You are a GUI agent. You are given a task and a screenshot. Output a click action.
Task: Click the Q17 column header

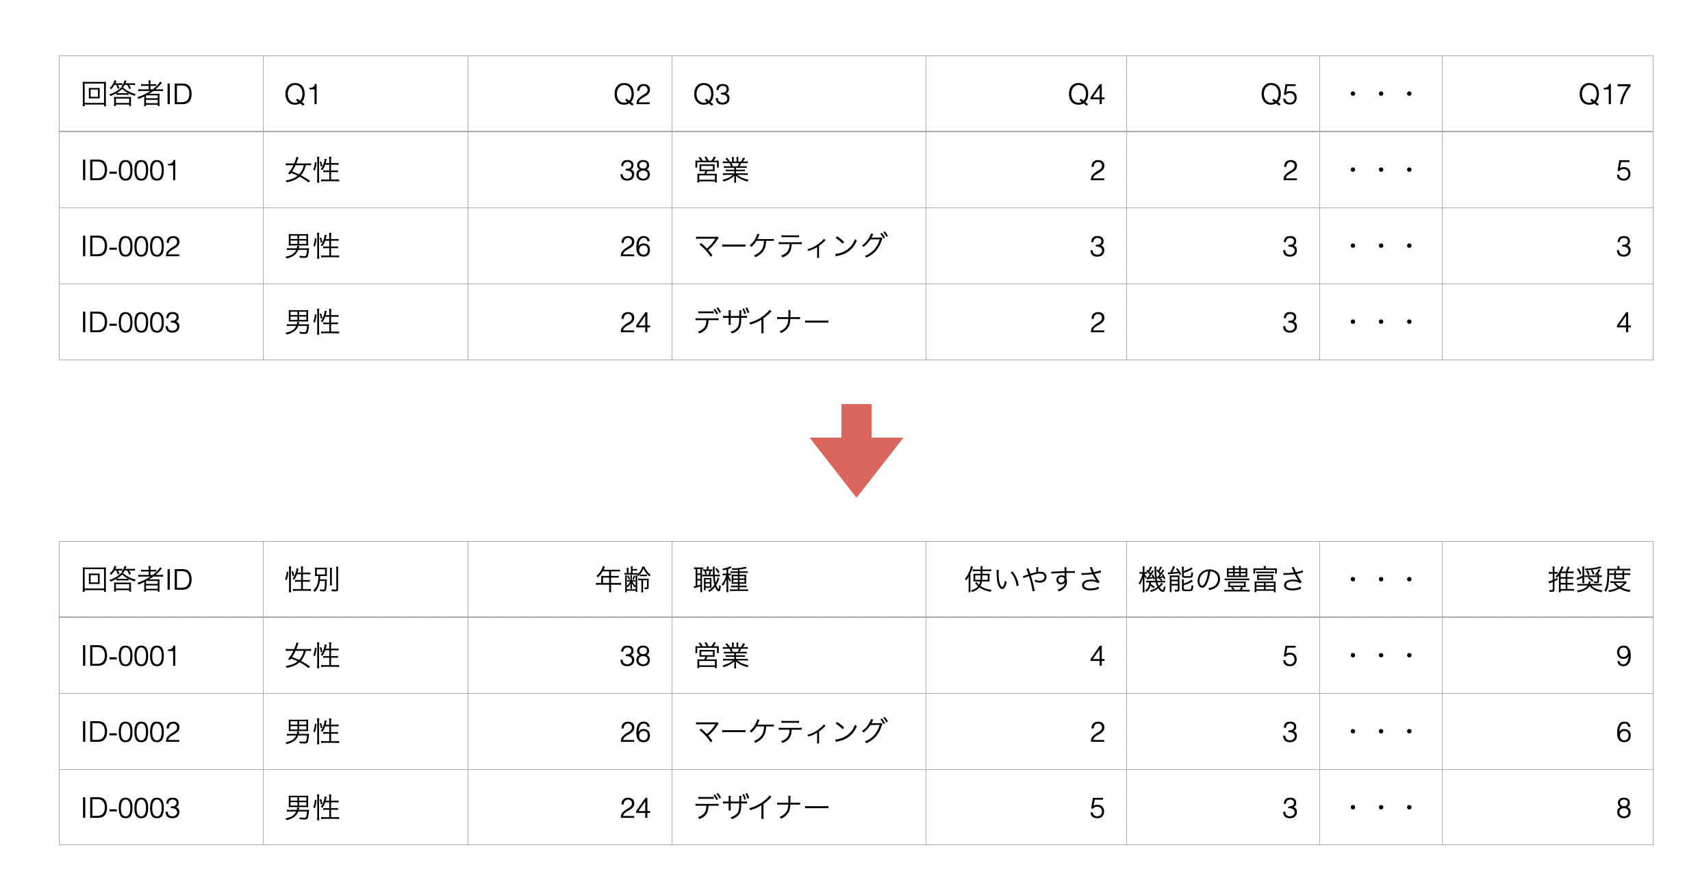[1547, 94]
